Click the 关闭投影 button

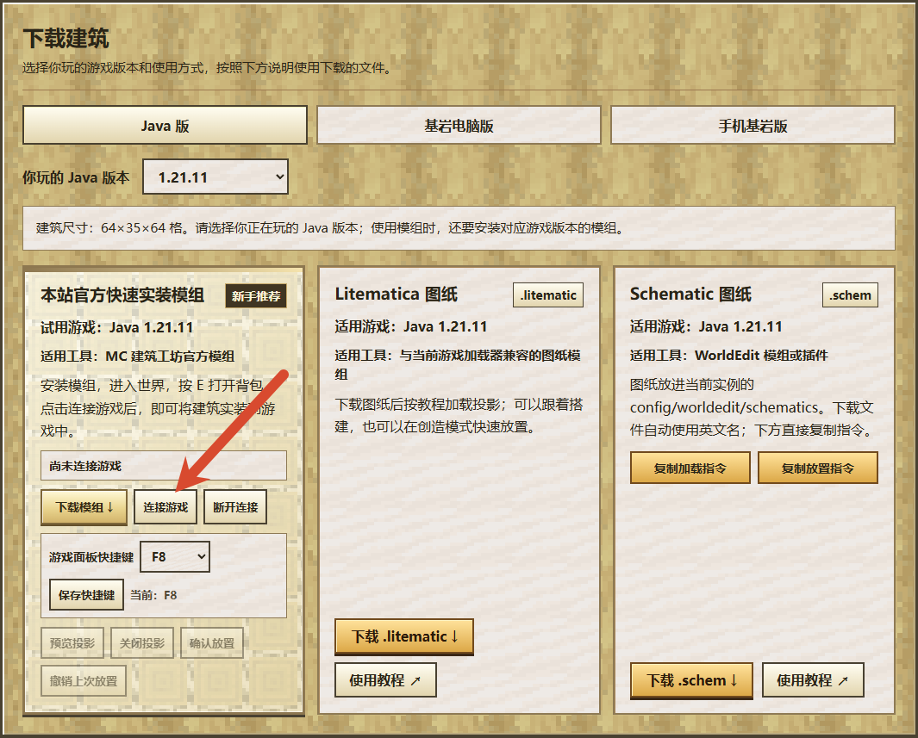click(x=142, y=643)
